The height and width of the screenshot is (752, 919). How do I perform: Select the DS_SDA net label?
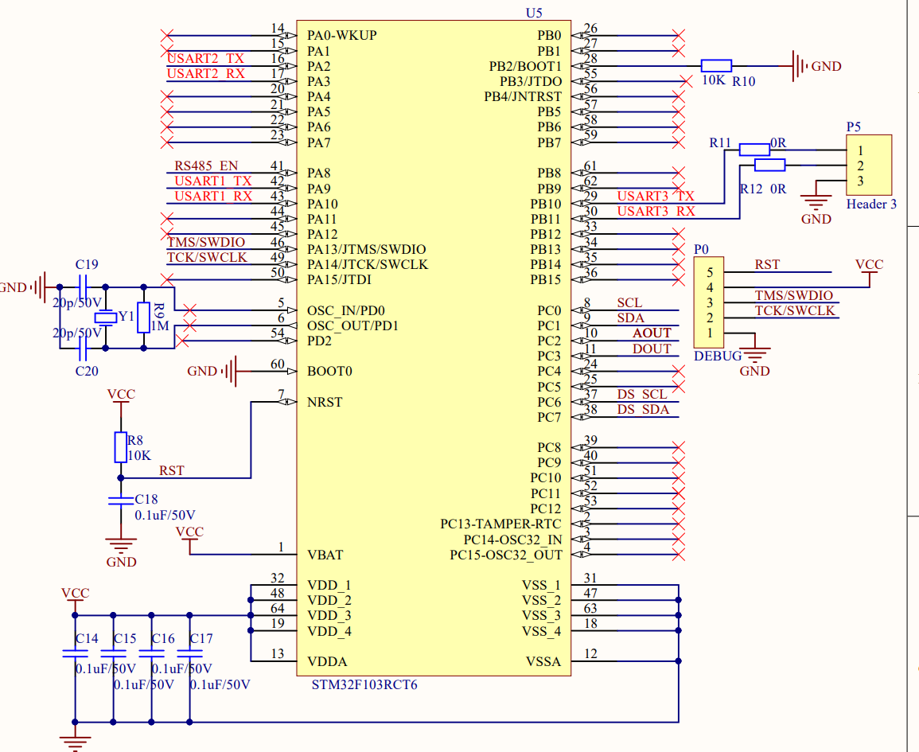[643, 409]
